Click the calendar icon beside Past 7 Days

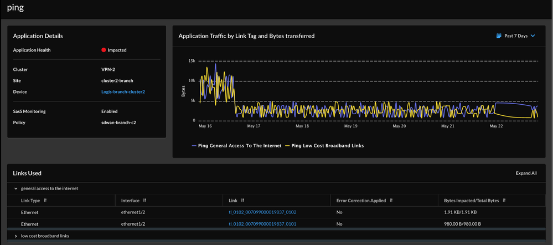(x=499, y=36)
